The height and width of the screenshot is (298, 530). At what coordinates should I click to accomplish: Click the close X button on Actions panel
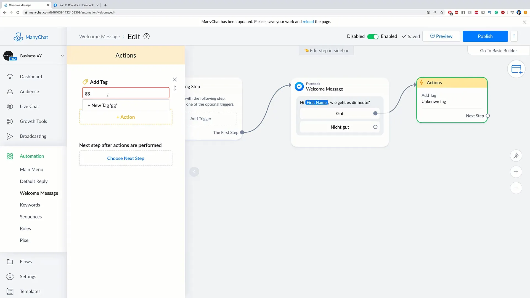(x=175, y=80)
